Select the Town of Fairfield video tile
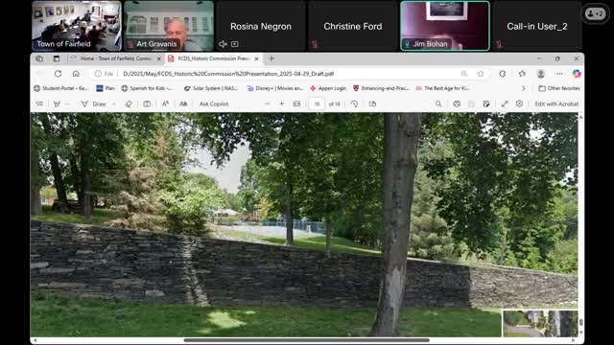The width and height of the screenshot is (614, 345). (77, 26)
